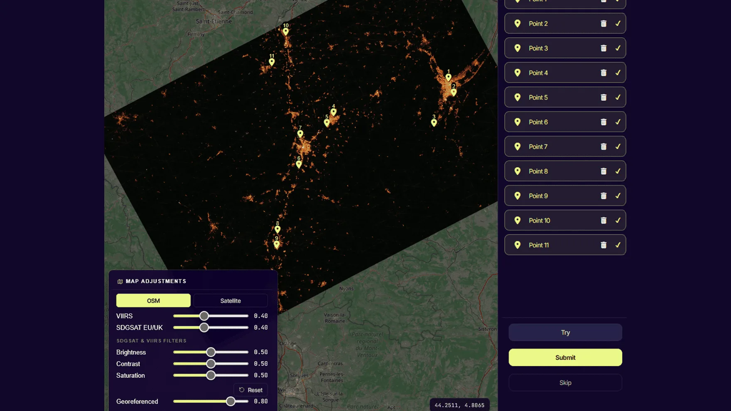
Task: Click the pin icon of Point 3
Action: (518, 48)
